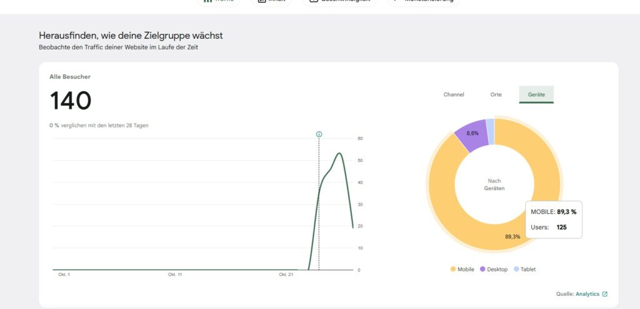Screen dimensions: 640x309
Task: Select the Geräte tab
Action: point(536,94)
